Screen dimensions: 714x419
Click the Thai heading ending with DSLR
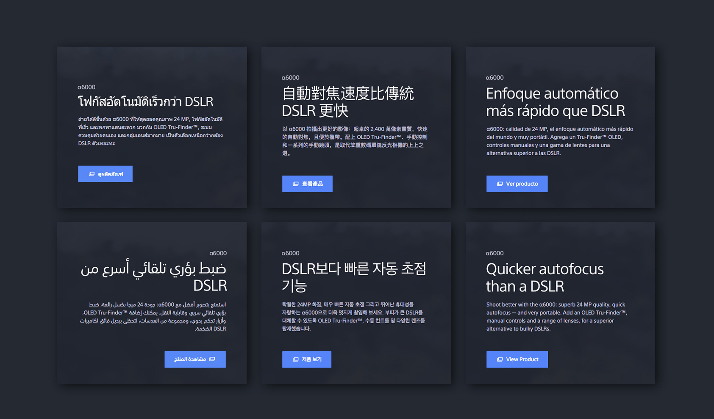[145, 101]
